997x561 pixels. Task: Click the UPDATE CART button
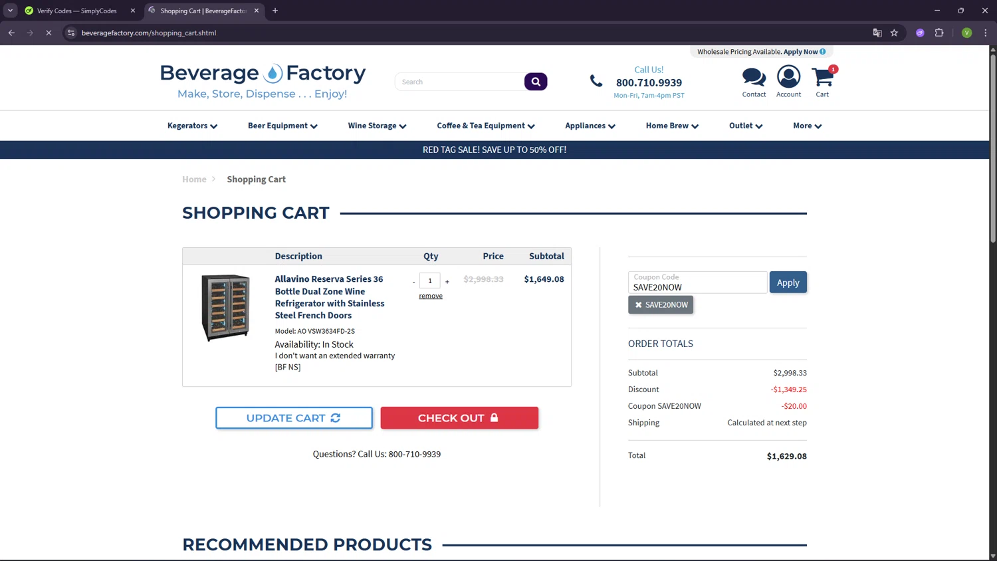[294, 418]
